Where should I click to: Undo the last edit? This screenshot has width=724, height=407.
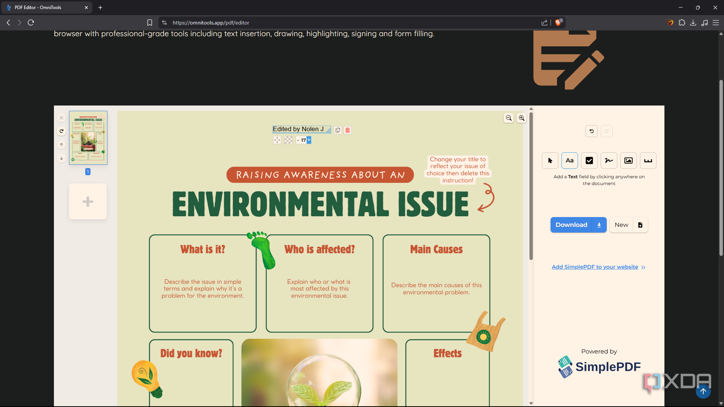[591, 131]
